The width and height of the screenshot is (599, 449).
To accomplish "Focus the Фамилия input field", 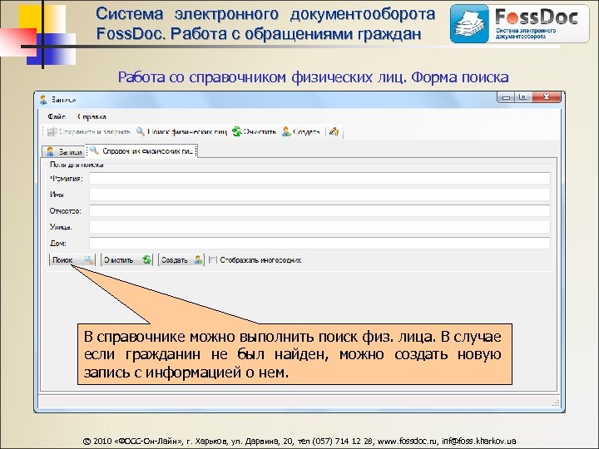I will [319, 178].
